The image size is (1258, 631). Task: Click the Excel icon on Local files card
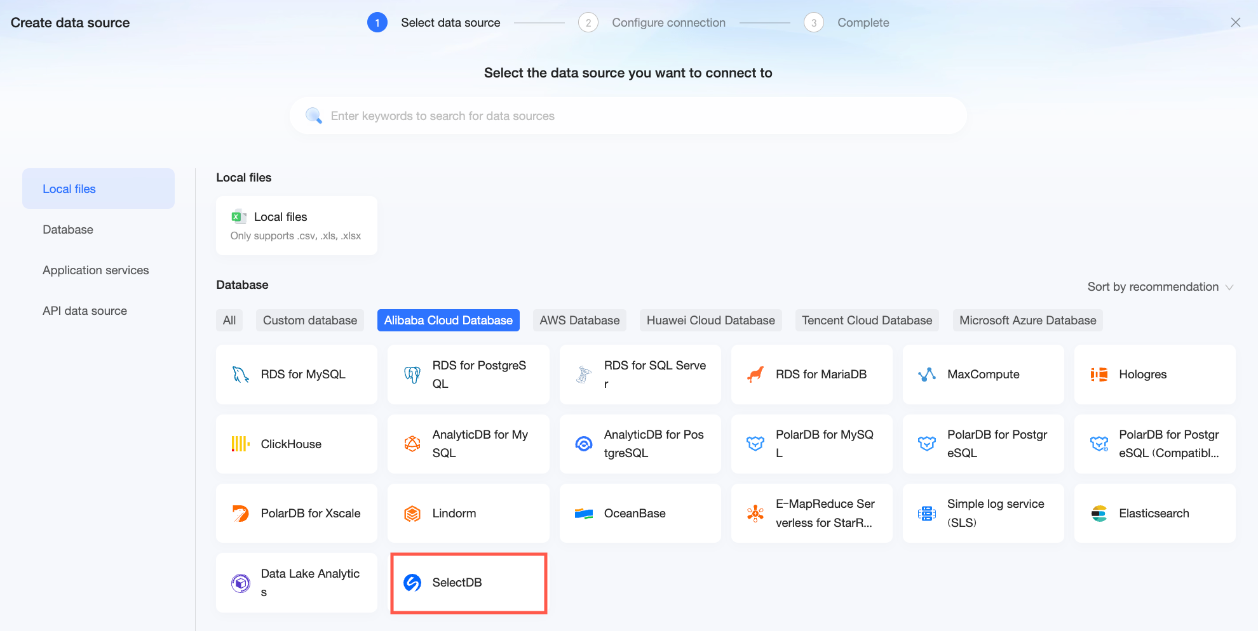pos(239,216)
